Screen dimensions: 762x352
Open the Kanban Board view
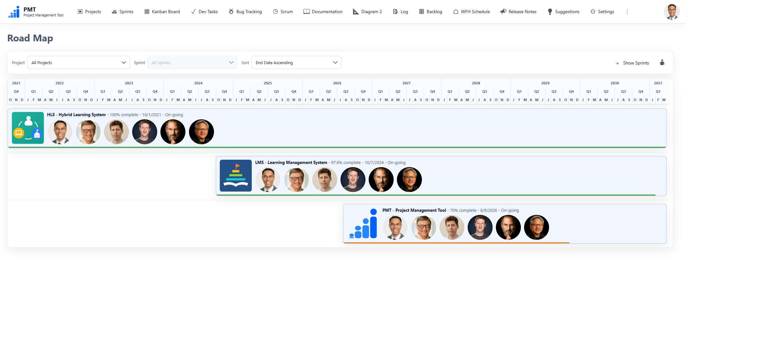pyautogui.click(x=162, y=12)
